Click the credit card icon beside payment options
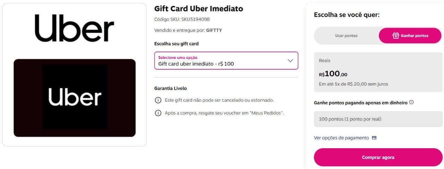Screen dimensions: 444x169 pos(374,138)
